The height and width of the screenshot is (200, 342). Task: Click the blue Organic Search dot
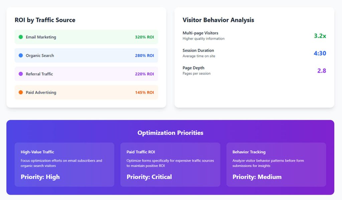pyautogui.click(x=21, y=56)
